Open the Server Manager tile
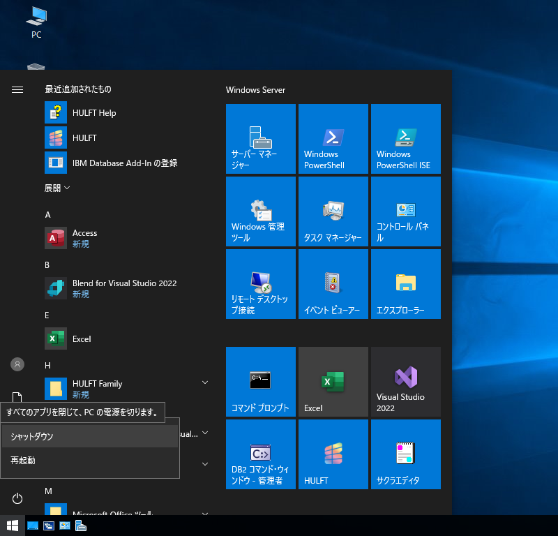 coord(260,139)
